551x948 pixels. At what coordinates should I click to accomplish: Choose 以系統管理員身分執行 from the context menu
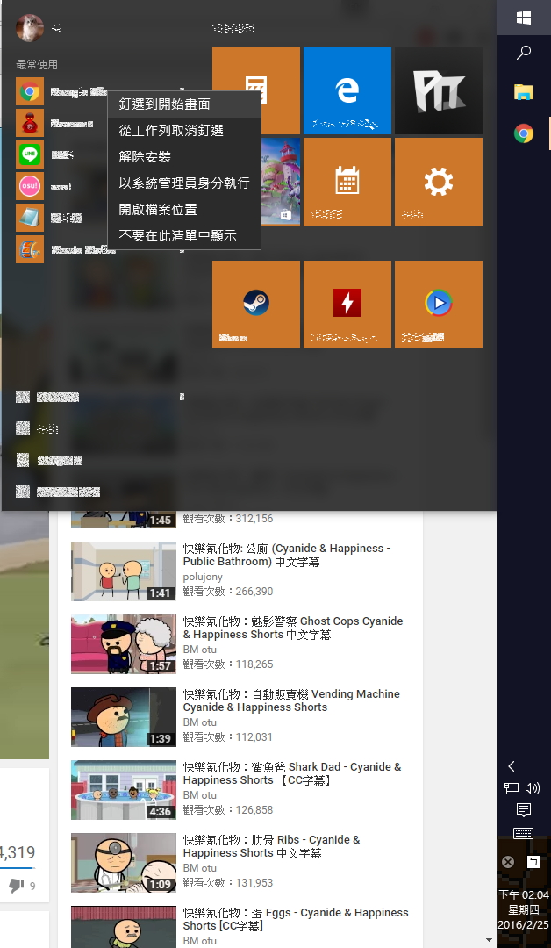(184, 183)
